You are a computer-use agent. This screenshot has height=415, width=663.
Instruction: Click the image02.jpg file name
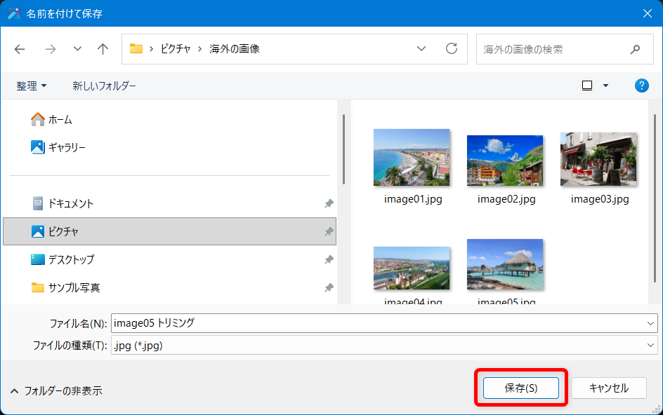(x=506, y=199)
